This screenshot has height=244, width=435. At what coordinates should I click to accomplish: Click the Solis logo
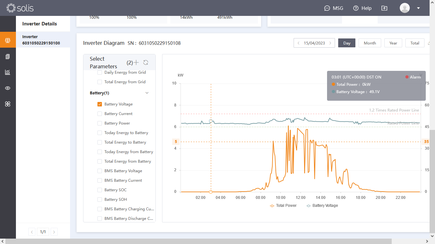[20, 8]
